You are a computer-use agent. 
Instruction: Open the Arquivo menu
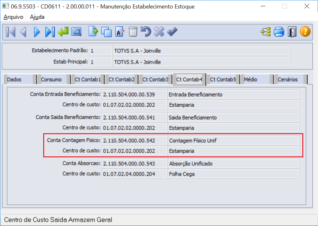pos(13,17)
